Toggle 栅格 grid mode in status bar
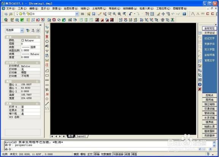Screen dimensions: 219x157 [83, 154]
